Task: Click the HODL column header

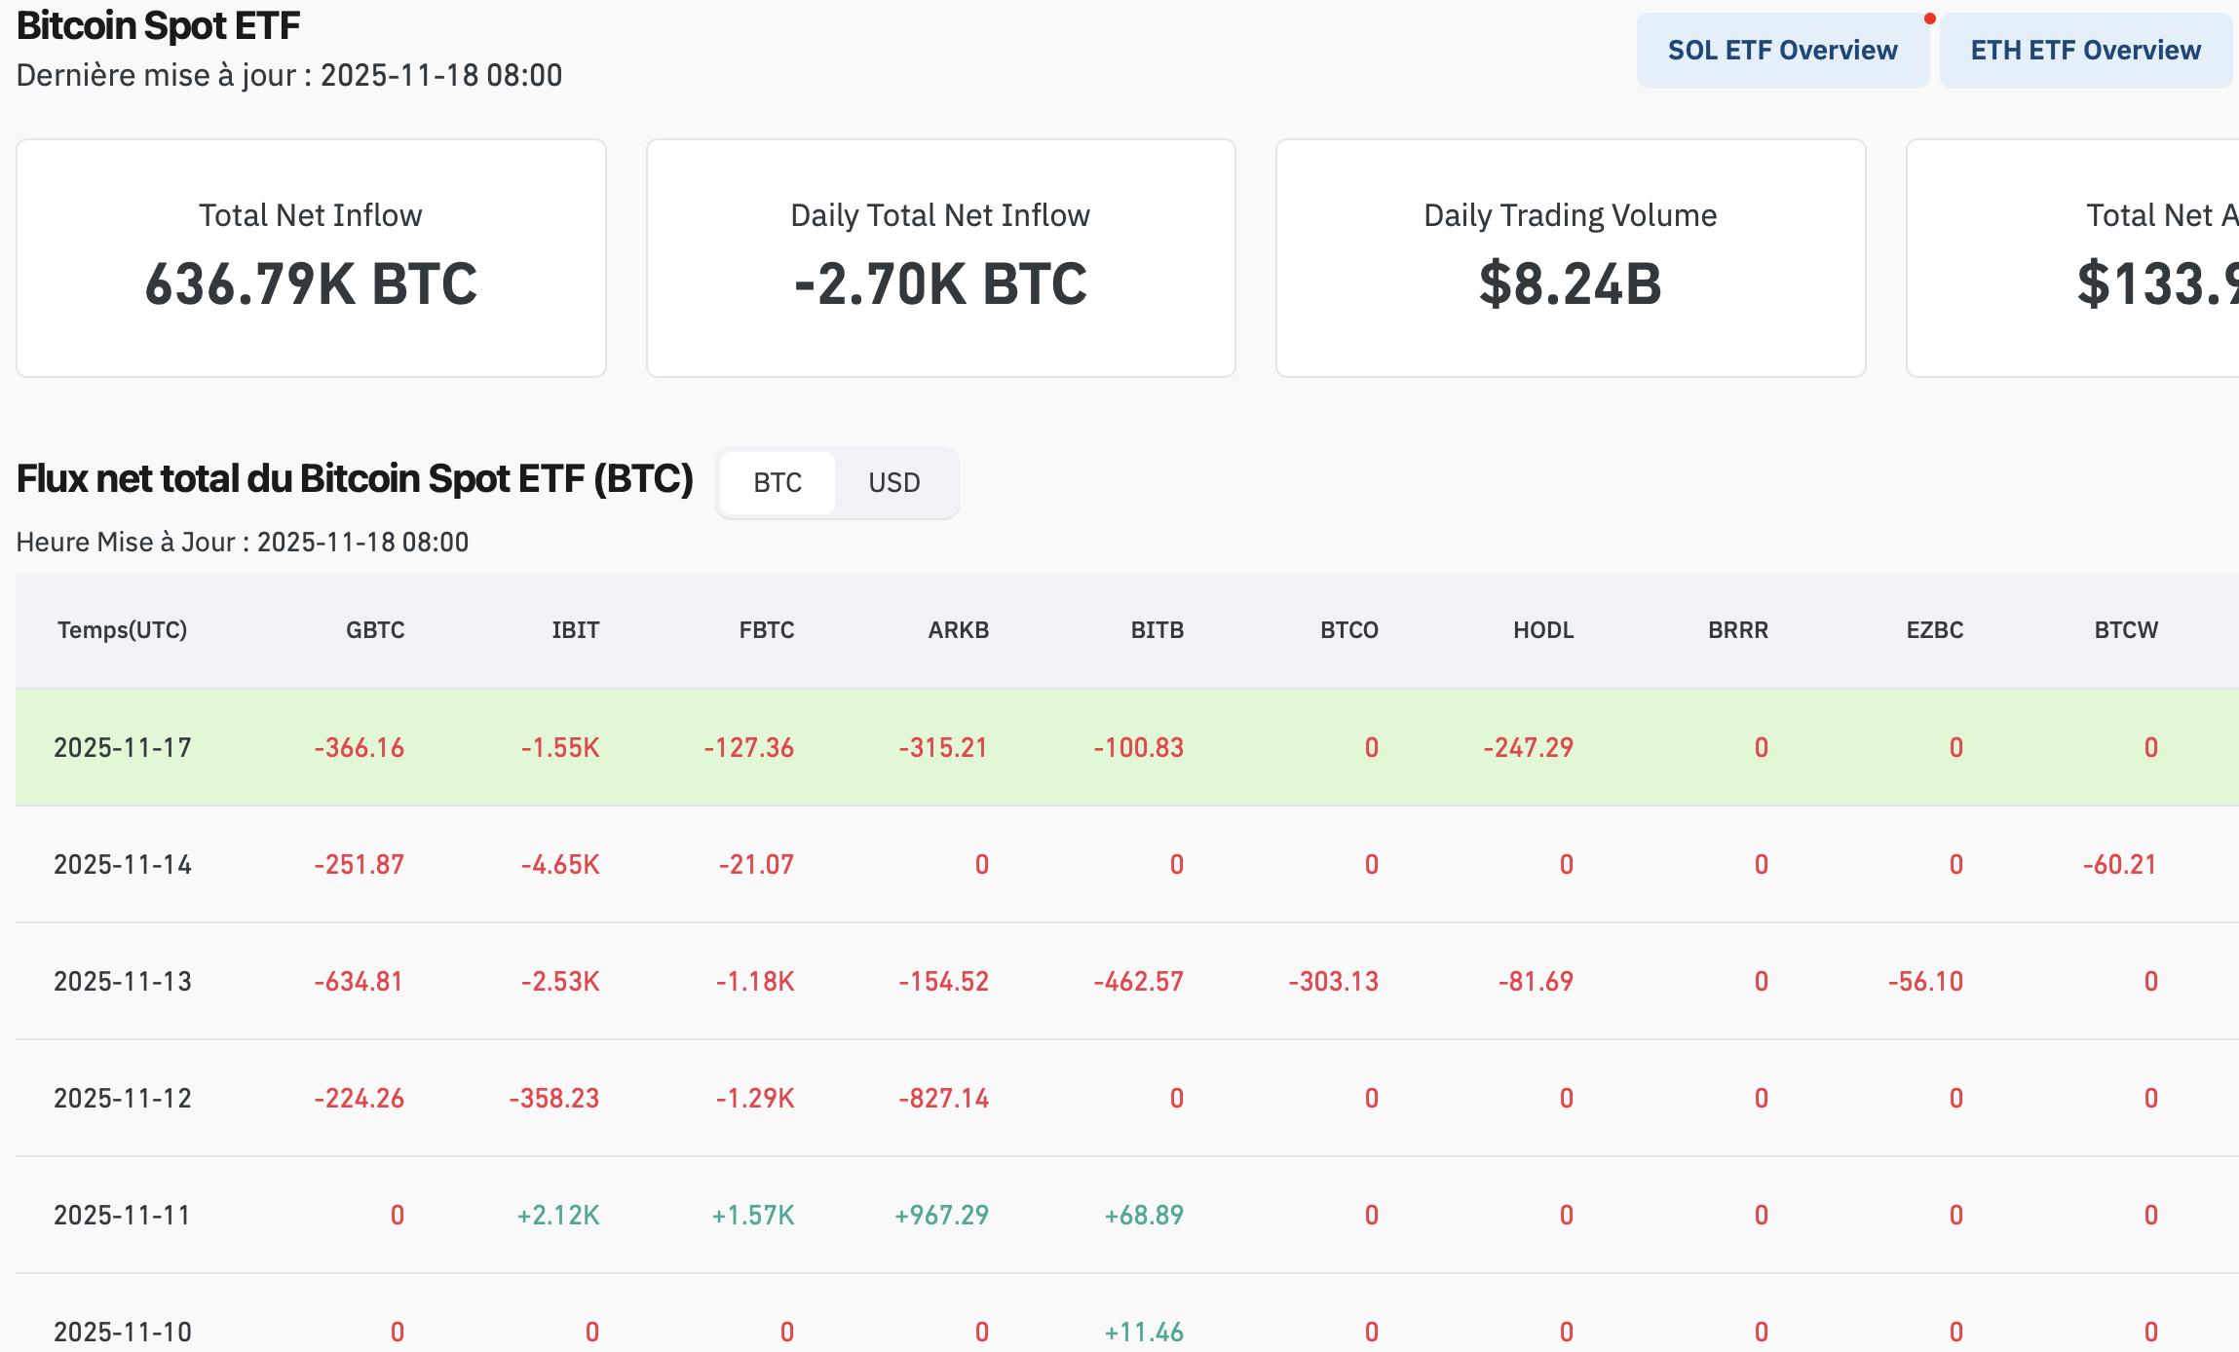Action: (1543, 630)
